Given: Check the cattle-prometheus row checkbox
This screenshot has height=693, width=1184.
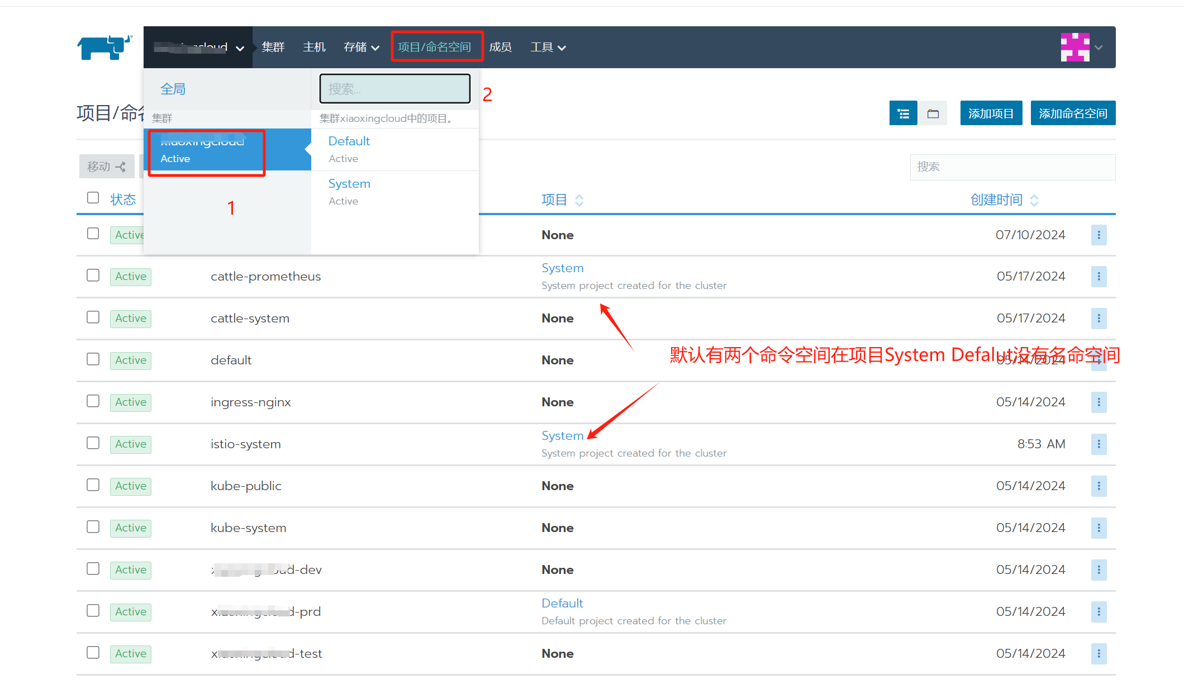Looking at the screenshot, I should coord(93,276).
